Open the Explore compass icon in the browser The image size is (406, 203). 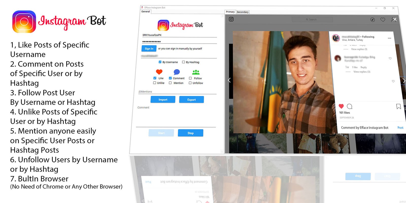point(373,20)
